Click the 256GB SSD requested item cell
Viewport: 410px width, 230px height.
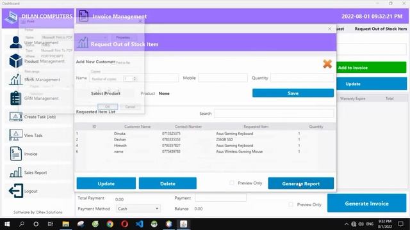[224, 139]
